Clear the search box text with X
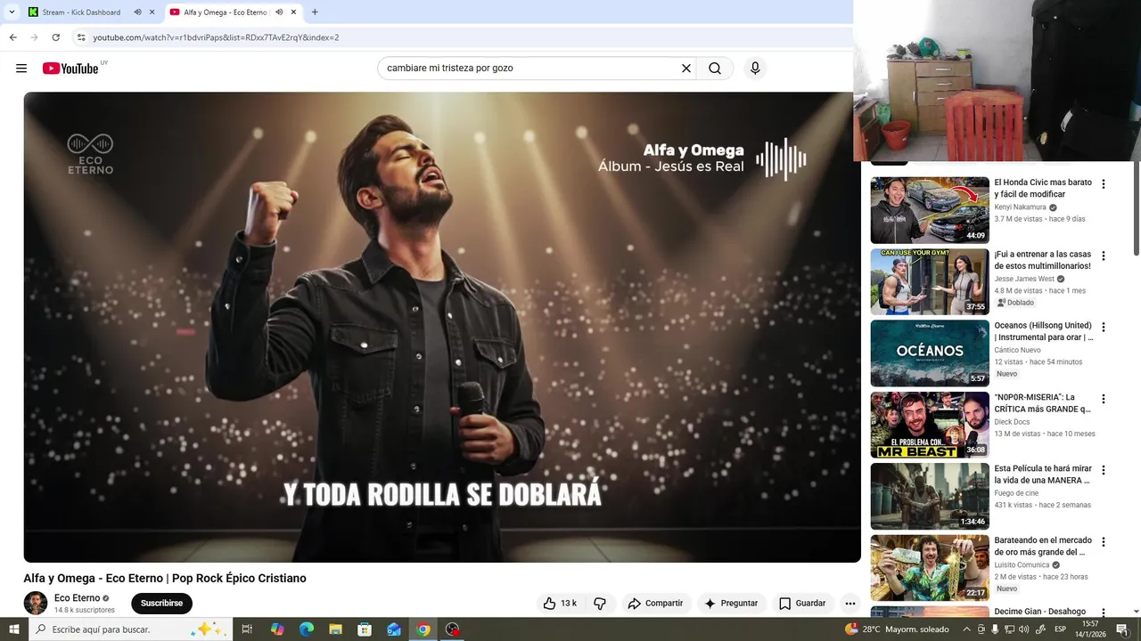Screen dimensions: 1141x641 click(686, 69)
